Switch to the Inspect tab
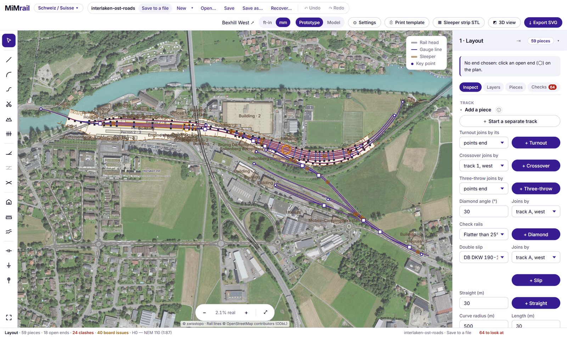567x337 pixels. click(x=470, y=87)
